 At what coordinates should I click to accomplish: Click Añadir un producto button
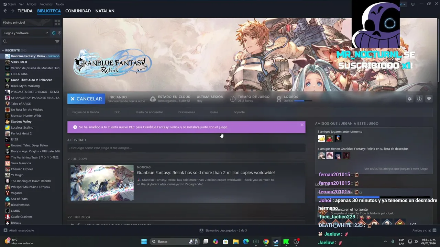click(19, 231)
